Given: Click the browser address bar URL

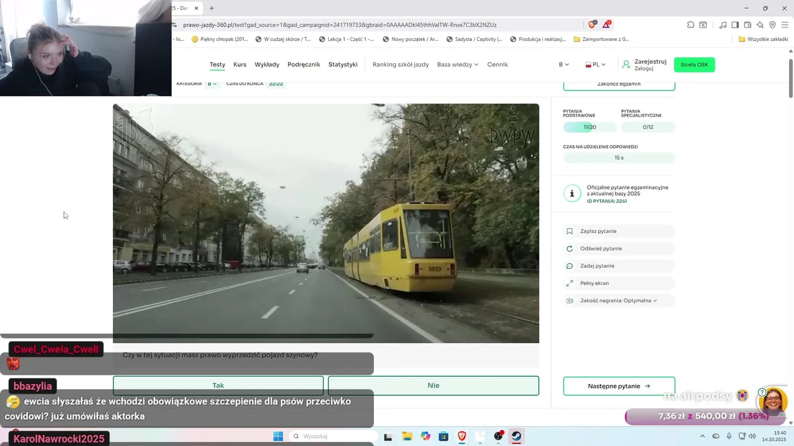Looking at the screenshot, I should pos(340,25).
